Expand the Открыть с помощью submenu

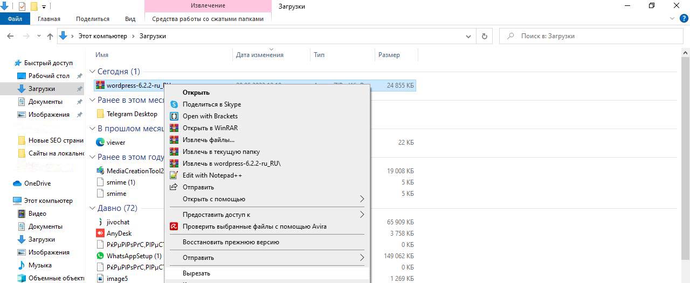362,199
